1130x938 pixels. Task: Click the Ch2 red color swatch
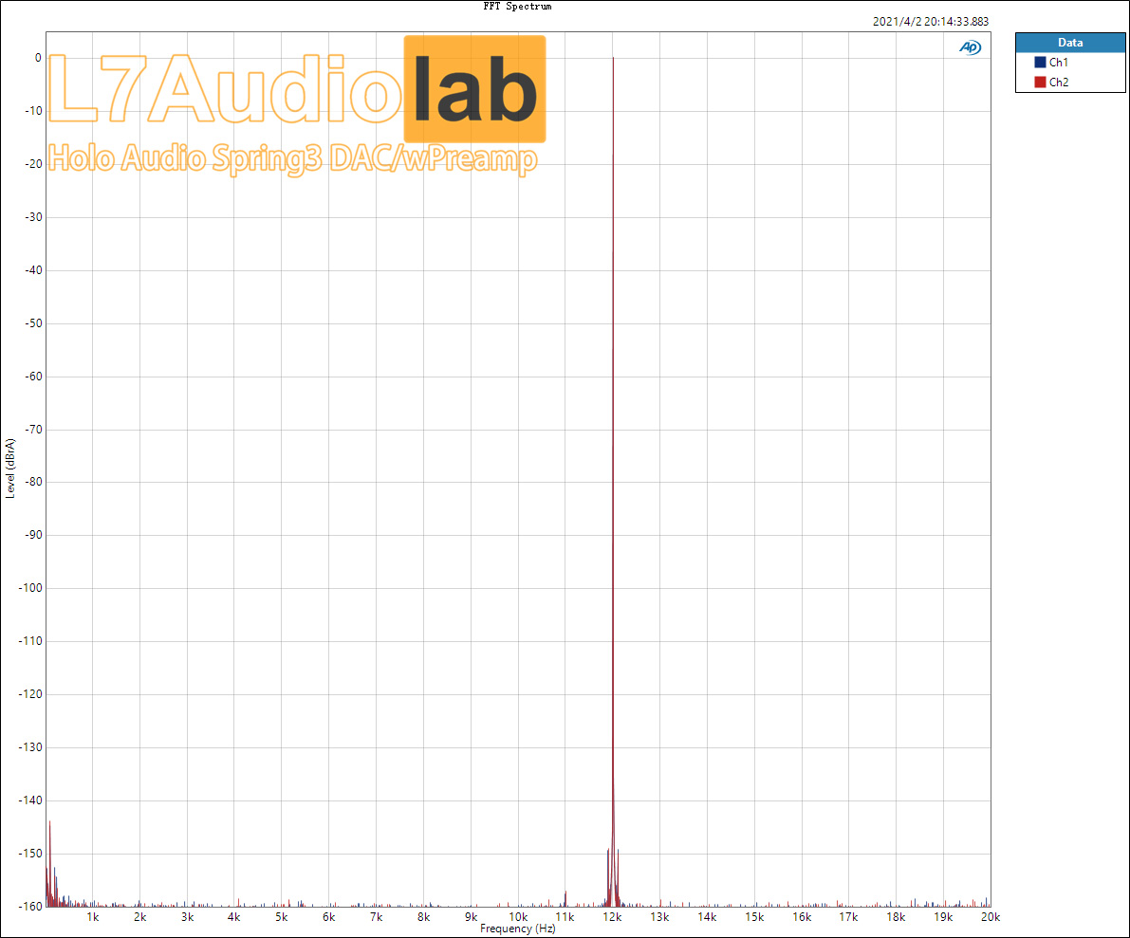tap(1040, 83)
